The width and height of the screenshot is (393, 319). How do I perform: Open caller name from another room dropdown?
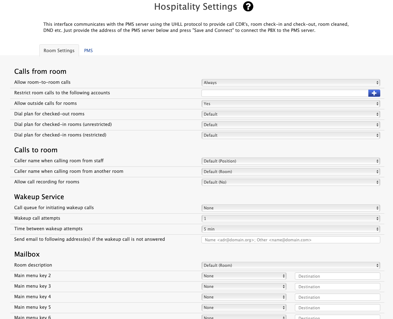click(290, 172)
